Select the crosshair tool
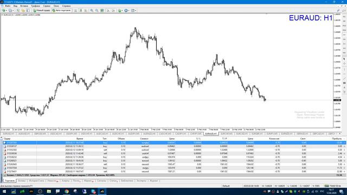Image resolution: width=347 pixels, height=195 pixels. tap(344, 64)
